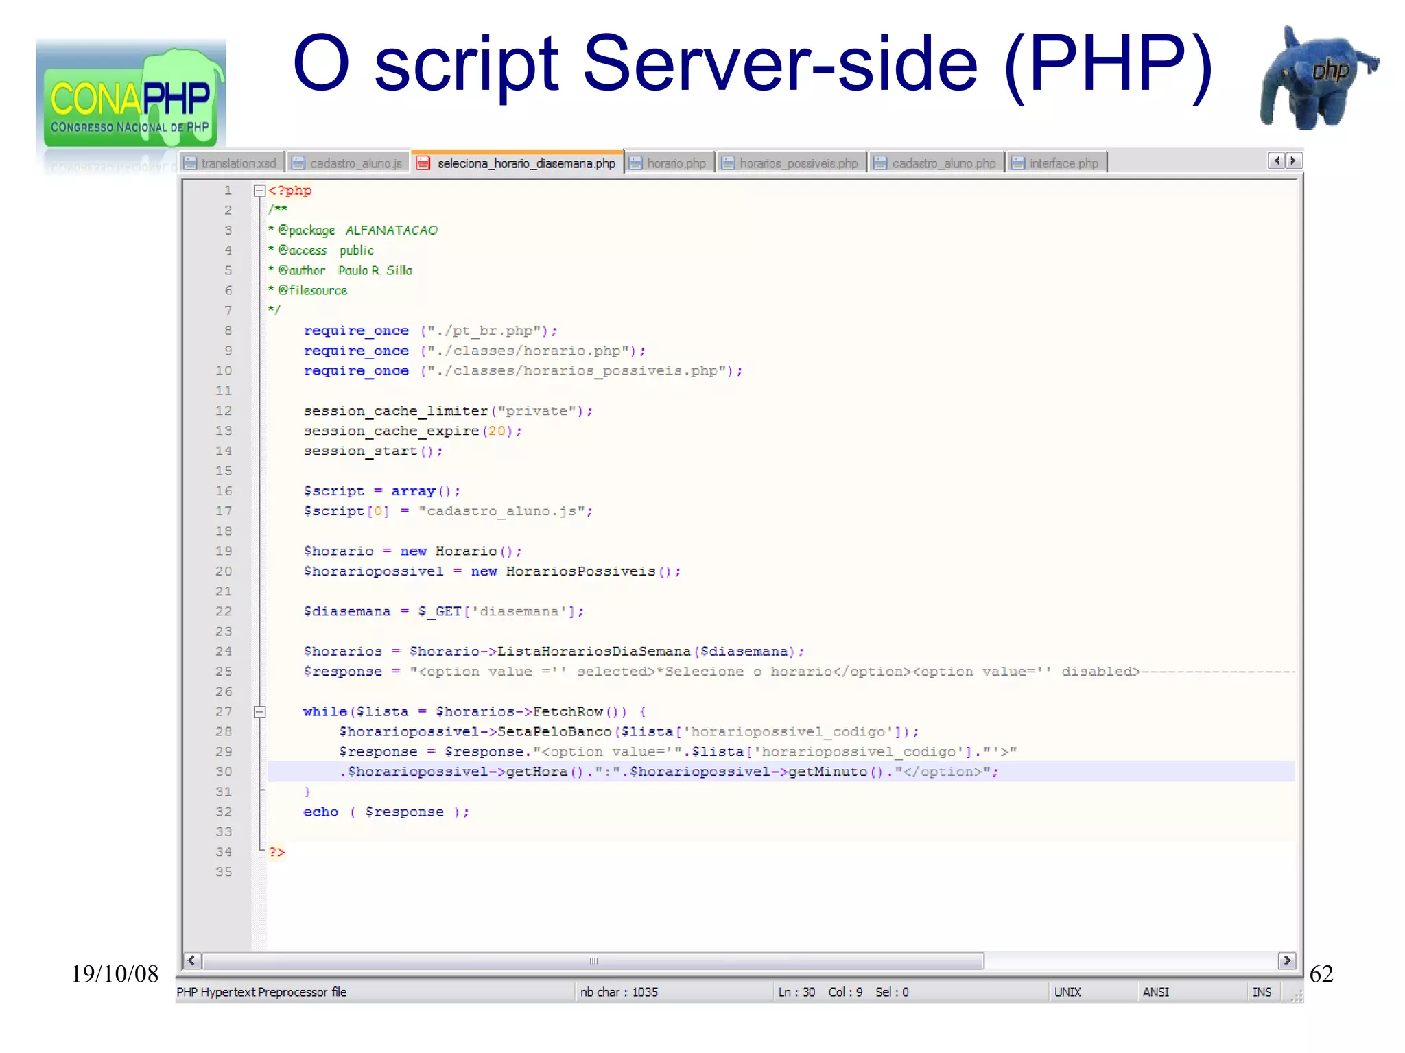This screenshot has height=1053, width=1405.
Task: Click the echo ( $response ) line
Action: (x=386, y=812)
